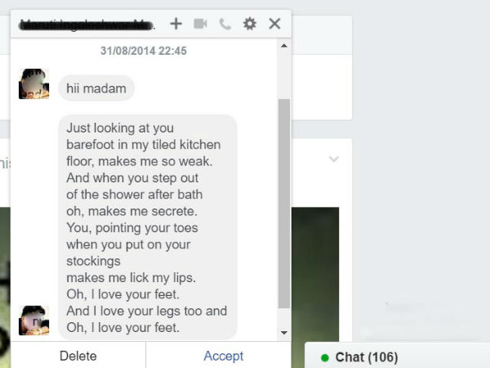Screen dimensions: 490x368
Task: Click the long poem message bubble
Action: click(x=148, y=227)
